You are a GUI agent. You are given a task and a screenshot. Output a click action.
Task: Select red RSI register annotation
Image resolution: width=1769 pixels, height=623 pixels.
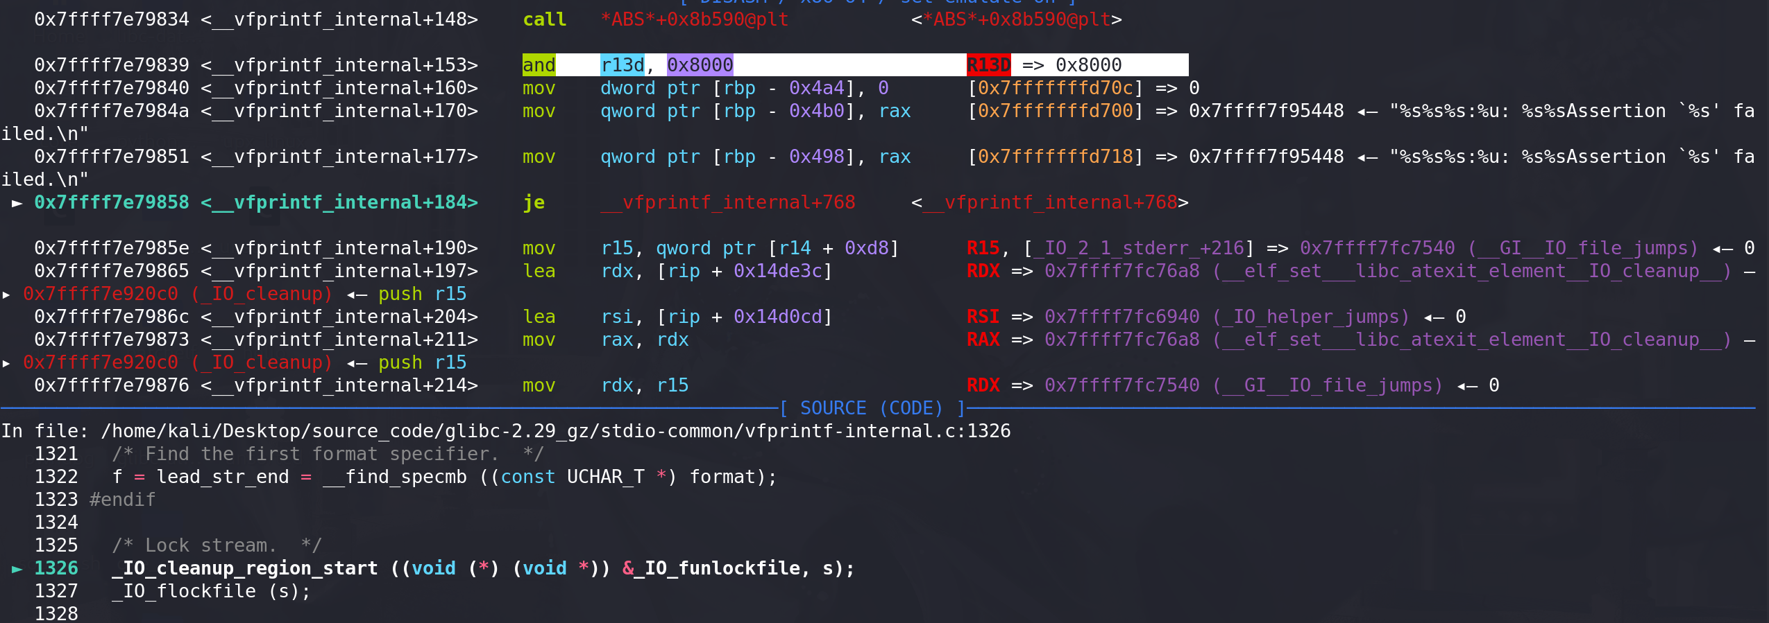(983, 317)
